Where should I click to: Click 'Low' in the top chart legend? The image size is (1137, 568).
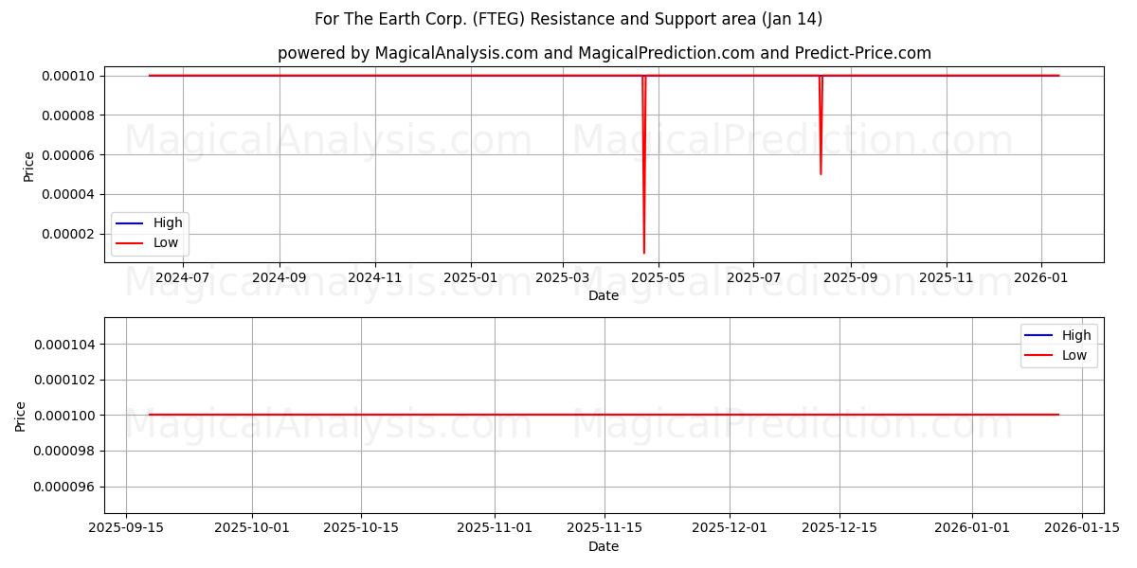click(167, 242)
